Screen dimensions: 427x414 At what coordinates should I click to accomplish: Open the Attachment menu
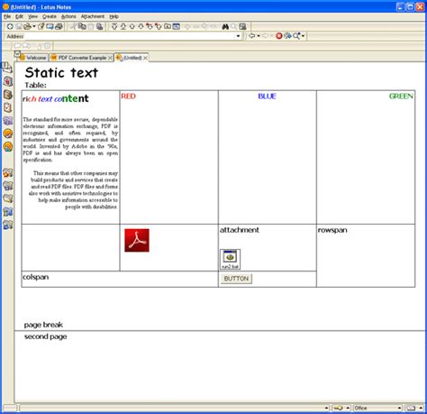[93, 16]
